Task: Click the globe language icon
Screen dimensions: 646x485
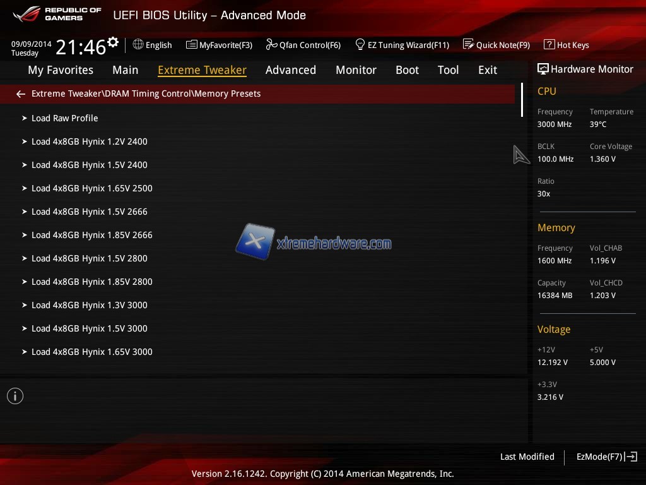Action: tap(138, 45)
